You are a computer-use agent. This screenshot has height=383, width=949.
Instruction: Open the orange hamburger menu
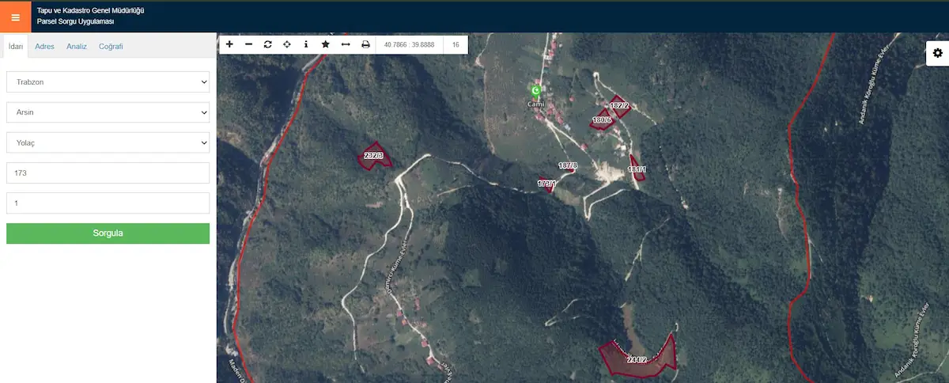click(15, 17)
